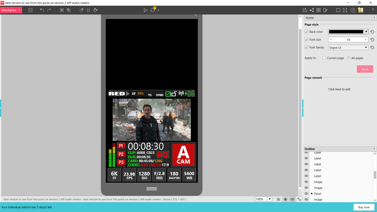Expand the left side panel cyan tab
The image size is (377, 212).
[1, 108]
